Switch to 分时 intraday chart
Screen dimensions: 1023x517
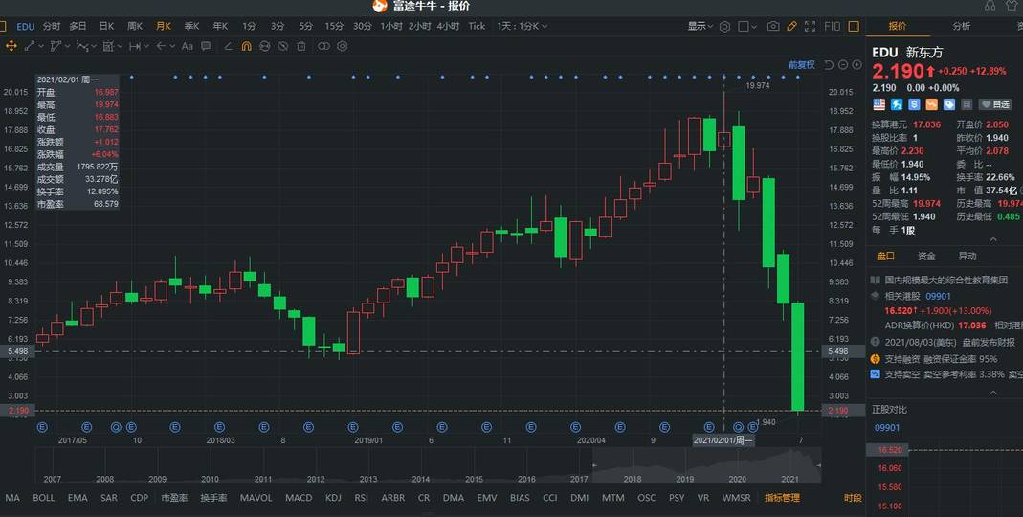[x=52, y=26]
